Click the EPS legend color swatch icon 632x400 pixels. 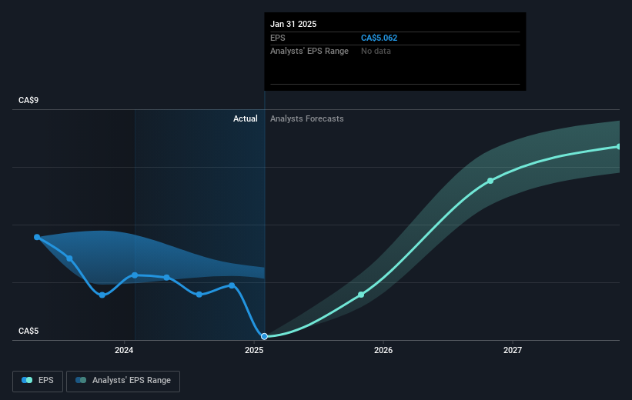pyautogui.click(x=27, y=381)
